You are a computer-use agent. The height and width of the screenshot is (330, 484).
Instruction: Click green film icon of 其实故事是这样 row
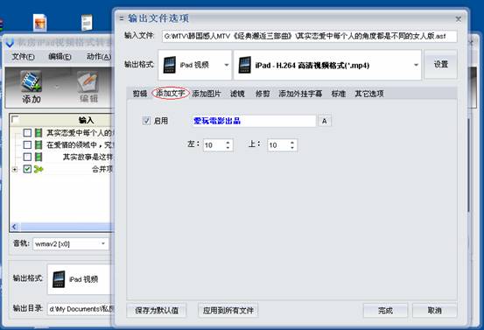point(39,157)
